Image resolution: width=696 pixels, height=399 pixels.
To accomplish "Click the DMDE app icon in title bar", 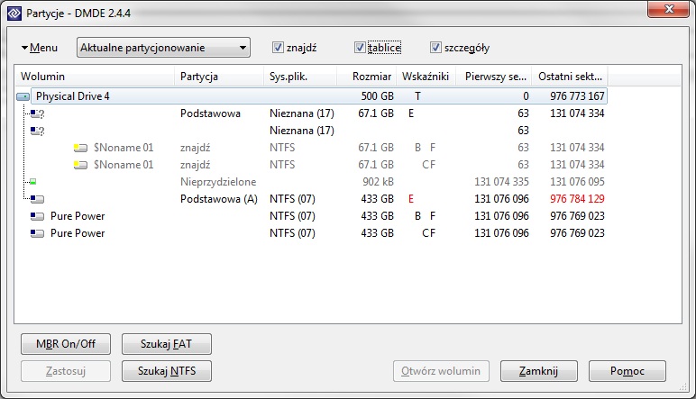I will point(14,14).
